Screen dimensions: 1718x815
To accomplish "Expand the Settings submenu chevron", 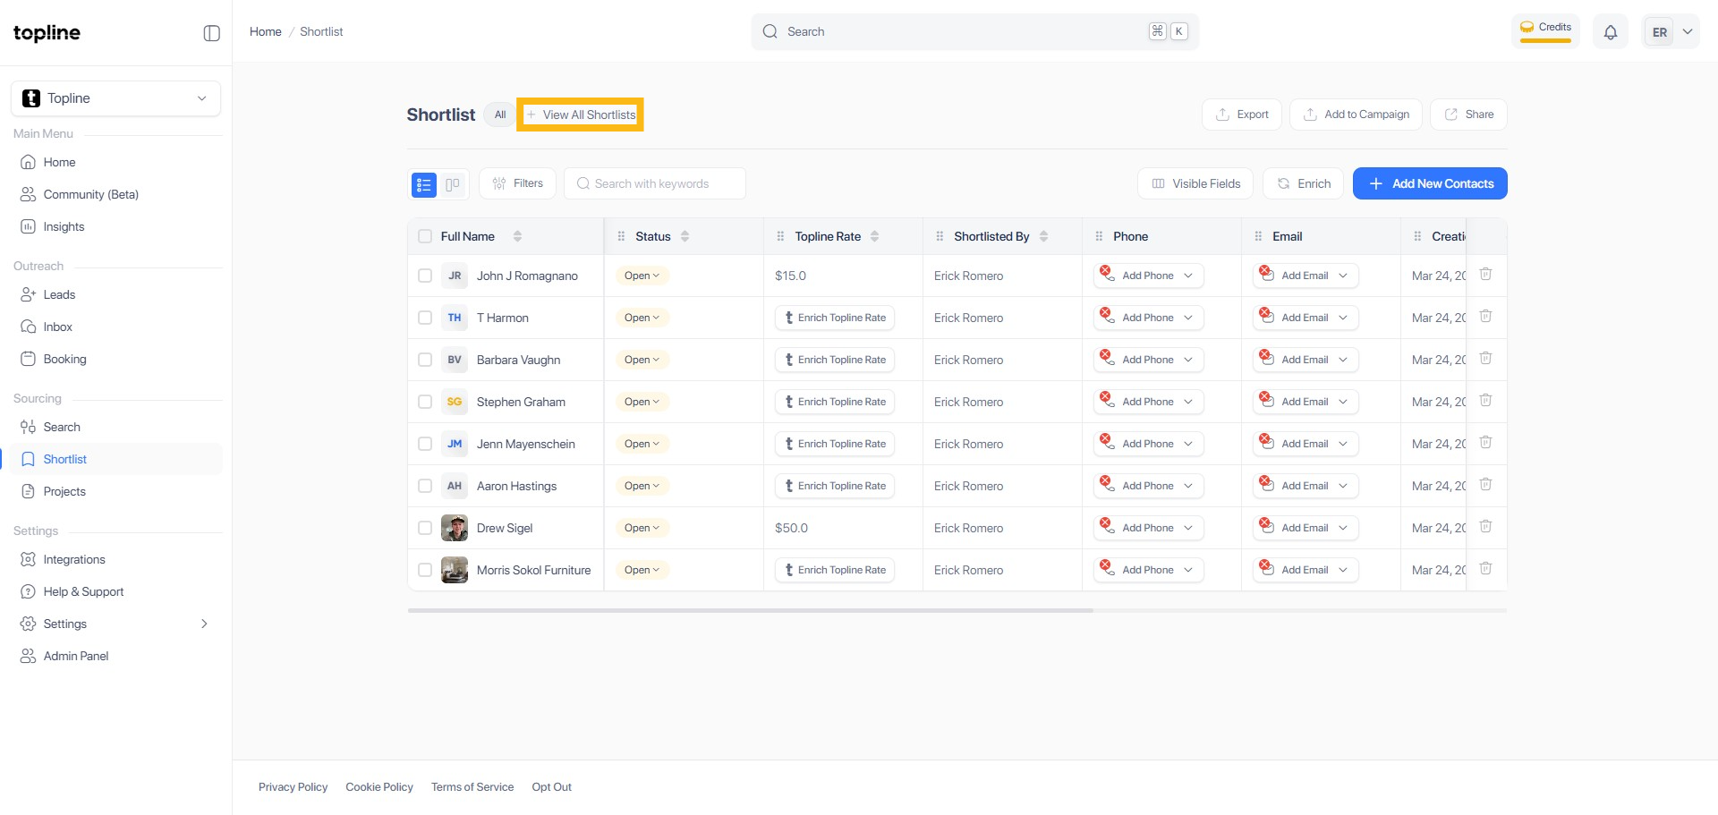I will (x=204, y=624).
